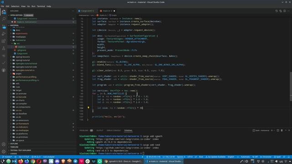Switch to the Cargo.toml editor tab
The image size is (292, 164).
coord(87,11)
